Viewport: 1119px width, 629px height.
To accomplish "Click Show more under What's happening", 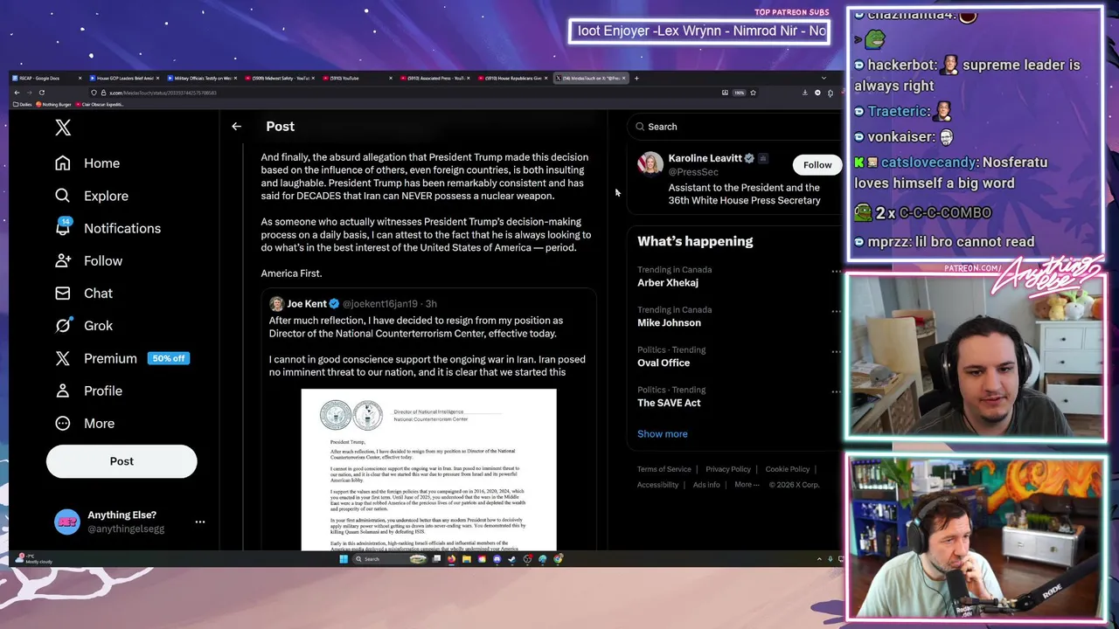I will click(663, 434).
